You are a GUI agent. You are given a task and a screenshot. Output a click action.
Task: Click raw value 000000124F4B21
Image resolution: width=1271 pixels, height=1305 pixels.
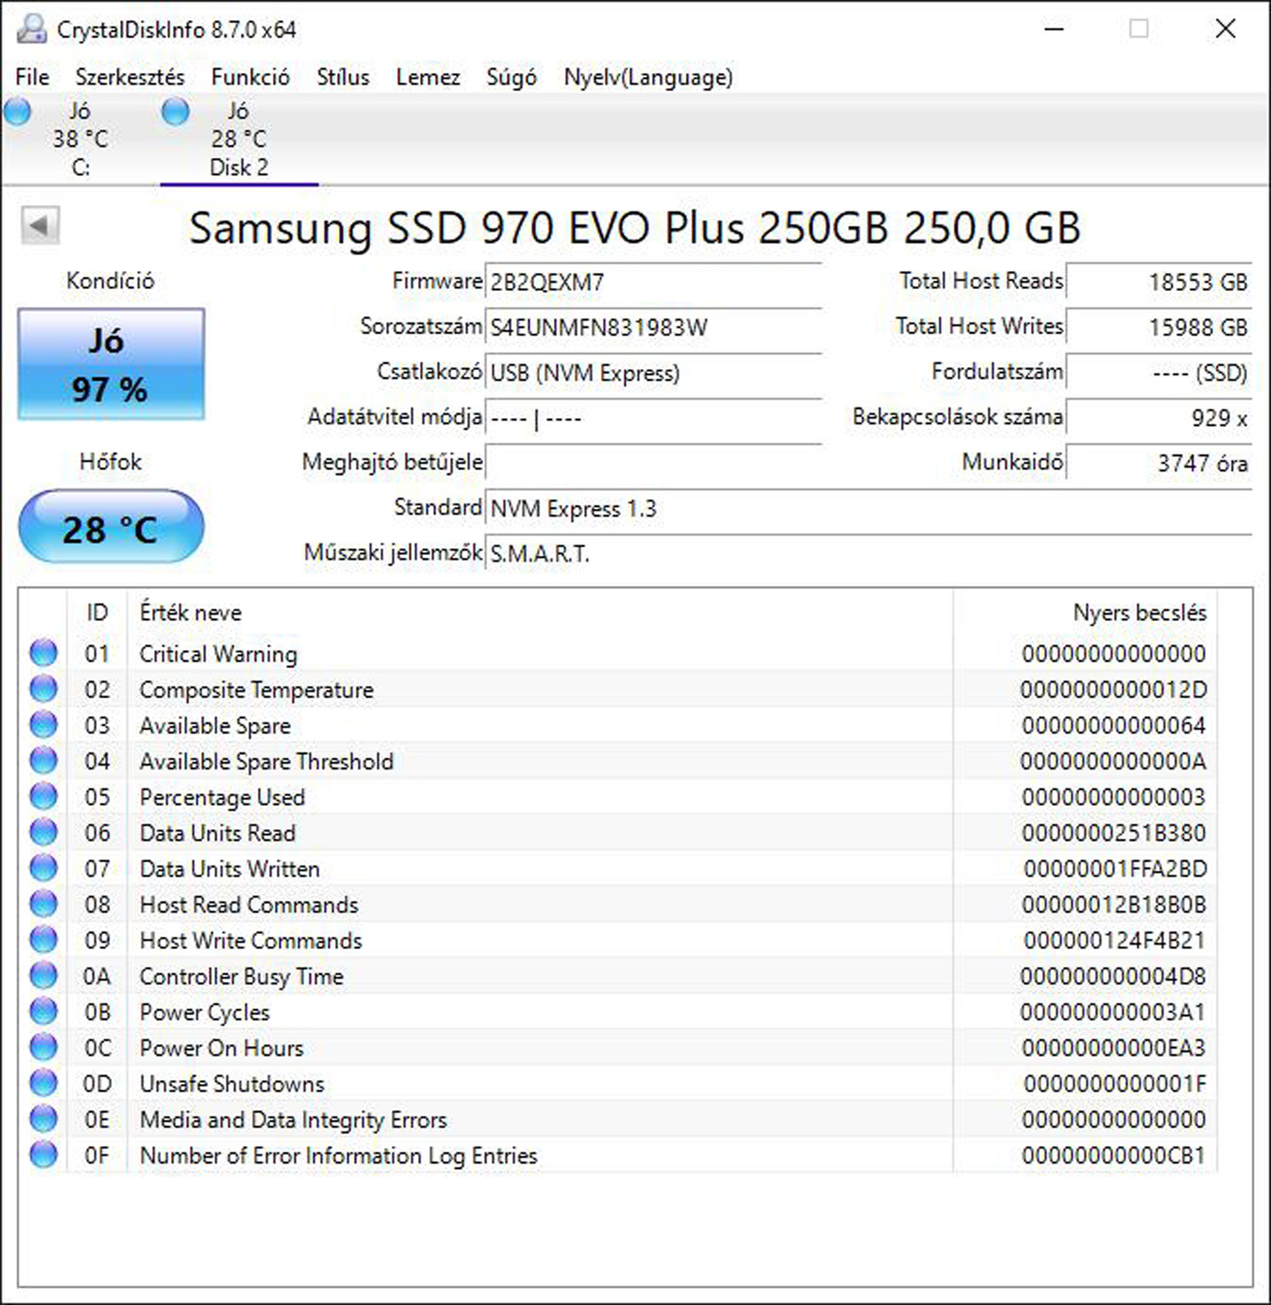click(1114, 940)
